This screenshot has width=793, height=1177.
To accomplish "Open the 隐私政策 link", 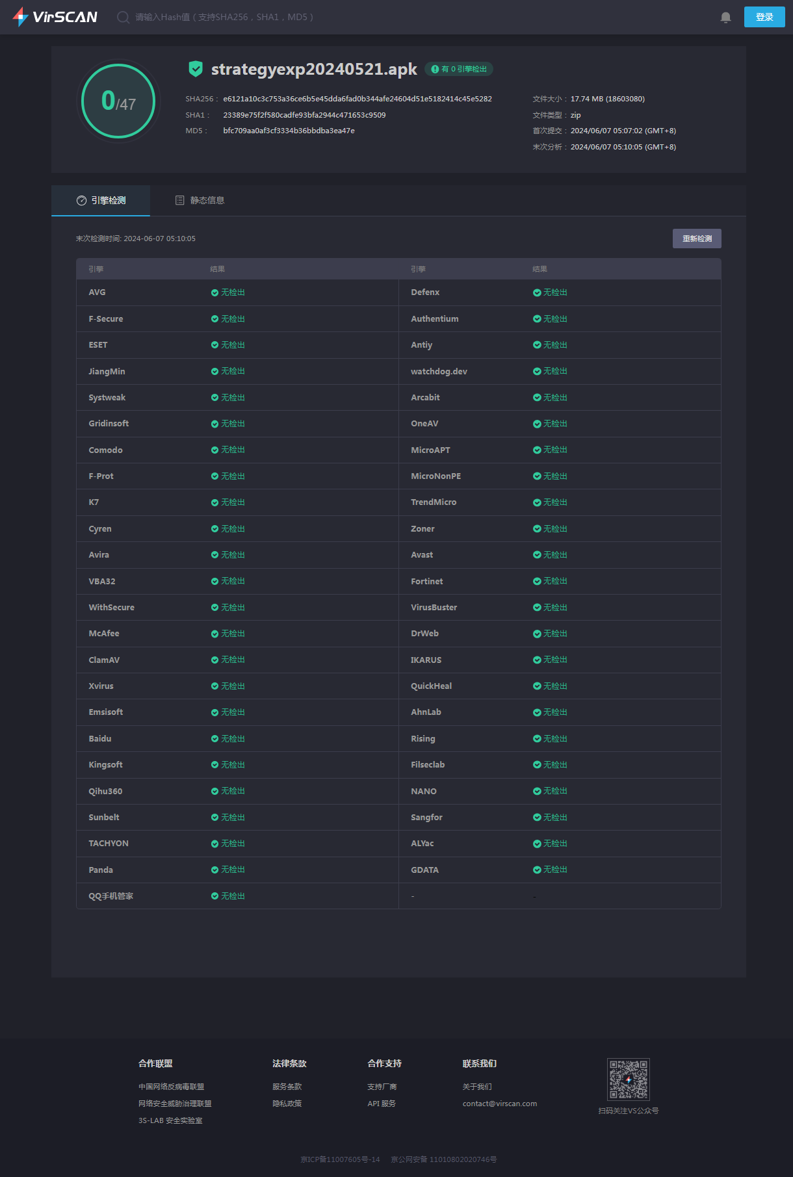I will click(x=287, y=1104).
